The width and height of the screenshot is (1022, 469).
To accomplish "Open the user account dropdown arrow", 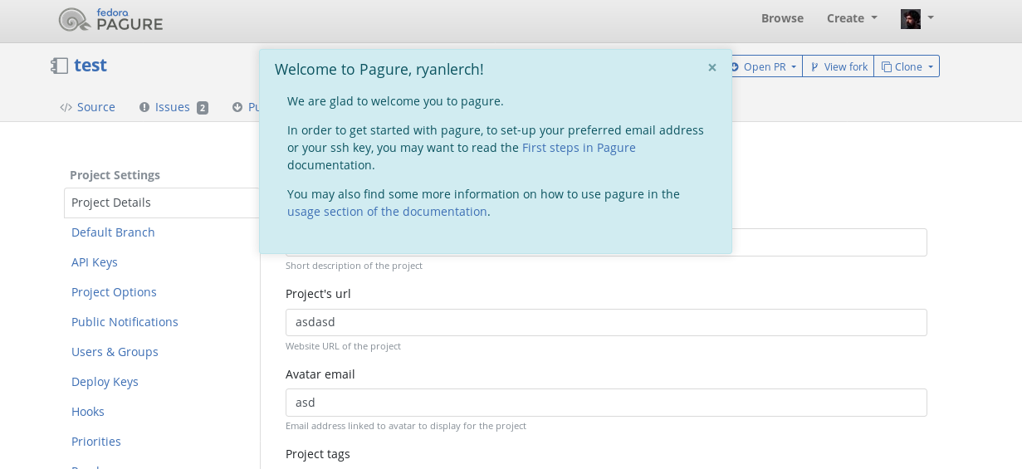I will pyautogui.click(x=931, y=17).
